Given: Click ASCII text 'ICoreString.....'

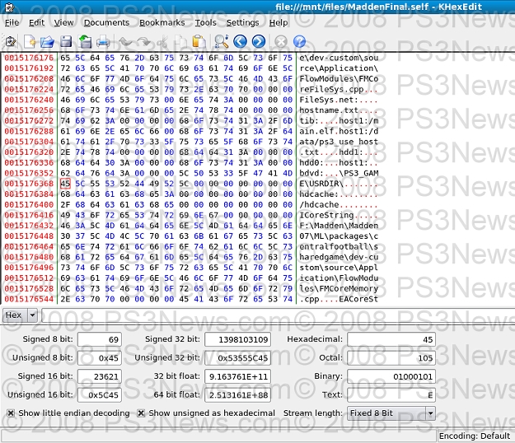Looking at the screenshot, I should click(339, 215).
